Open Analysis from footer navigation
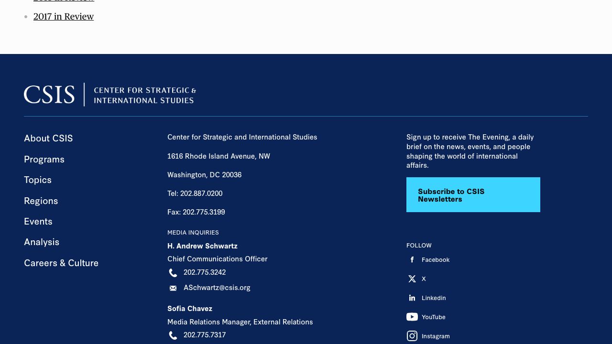Screen dimensions: 612x344 point(42,242)
